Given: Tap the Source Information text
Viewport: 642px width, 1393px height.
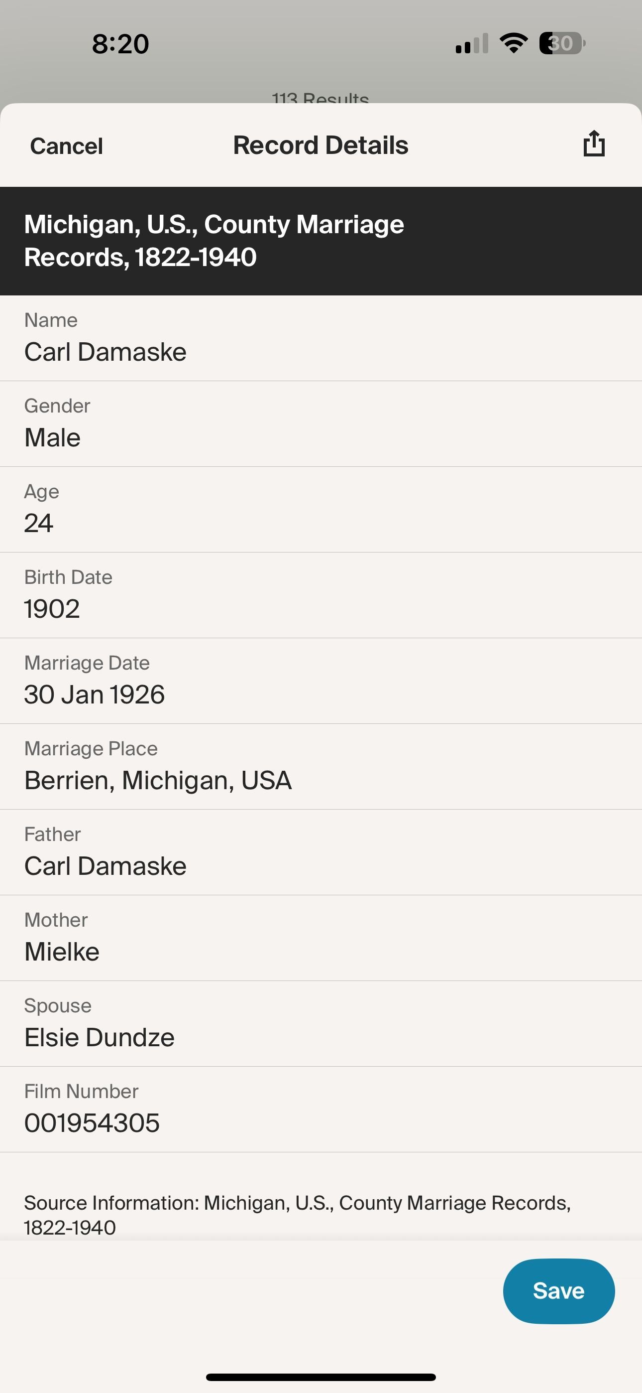Looking at the screenshot, I should (x=297, y=1214).
